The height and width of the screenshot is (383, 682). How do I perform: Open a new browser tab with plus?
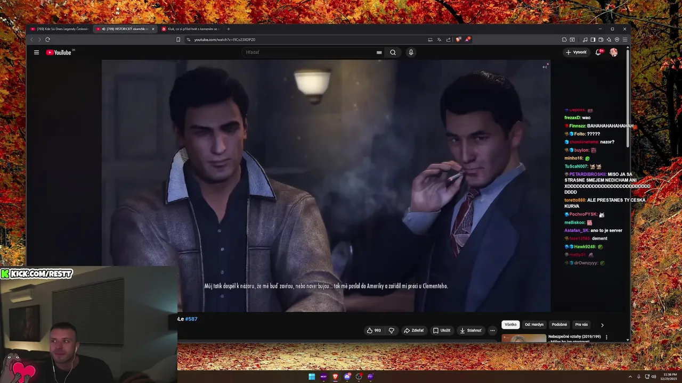[x=229, y=29]
